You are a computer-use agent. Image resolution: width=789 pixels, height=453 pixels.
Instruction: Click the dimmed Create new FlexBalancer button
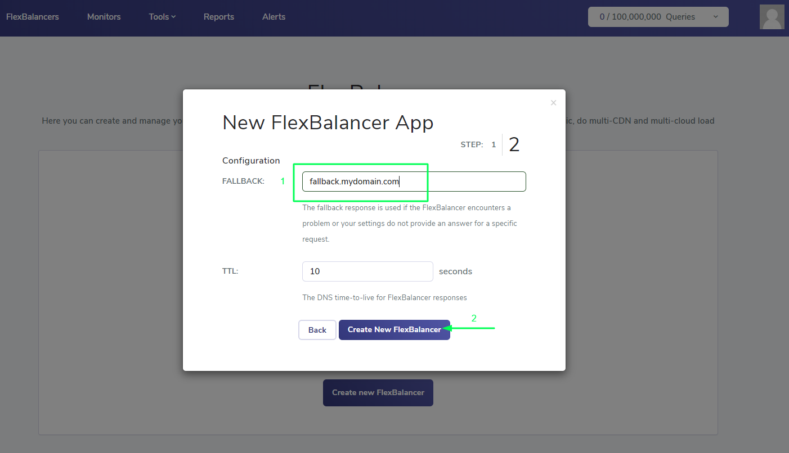(378, 392)
